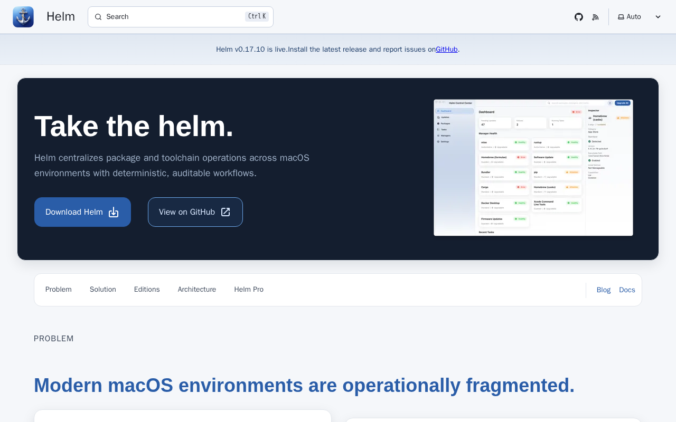Click the laptop icon beside Auto
The height and width of the screenshot is (422, 676).
point(621,17)
